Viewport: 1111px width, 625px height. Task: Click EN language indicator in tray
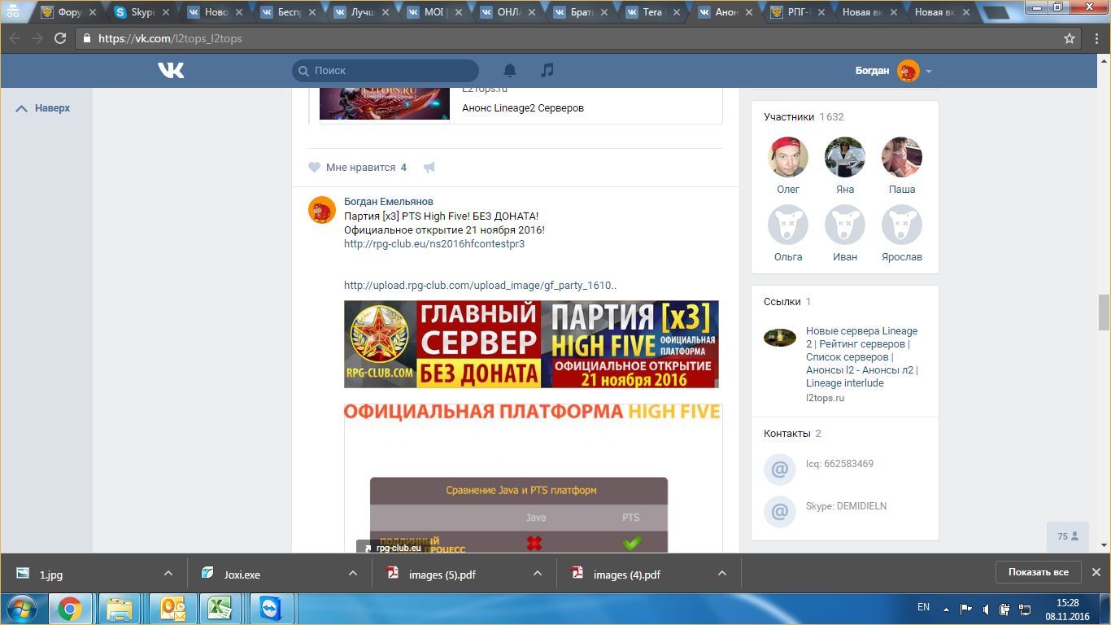(923, 607)
